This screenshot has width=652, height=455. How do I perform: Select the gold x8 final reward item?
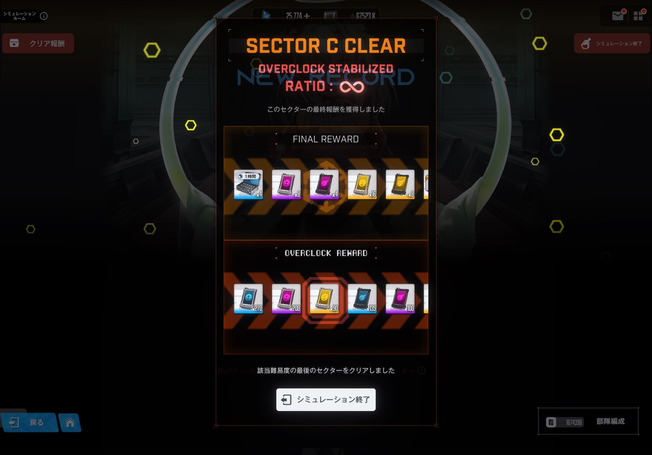[400, 184]
